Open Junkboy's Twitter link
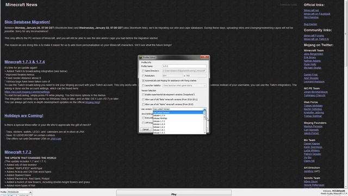Screen dimensions: 348x196 click(x=308, y=171)
